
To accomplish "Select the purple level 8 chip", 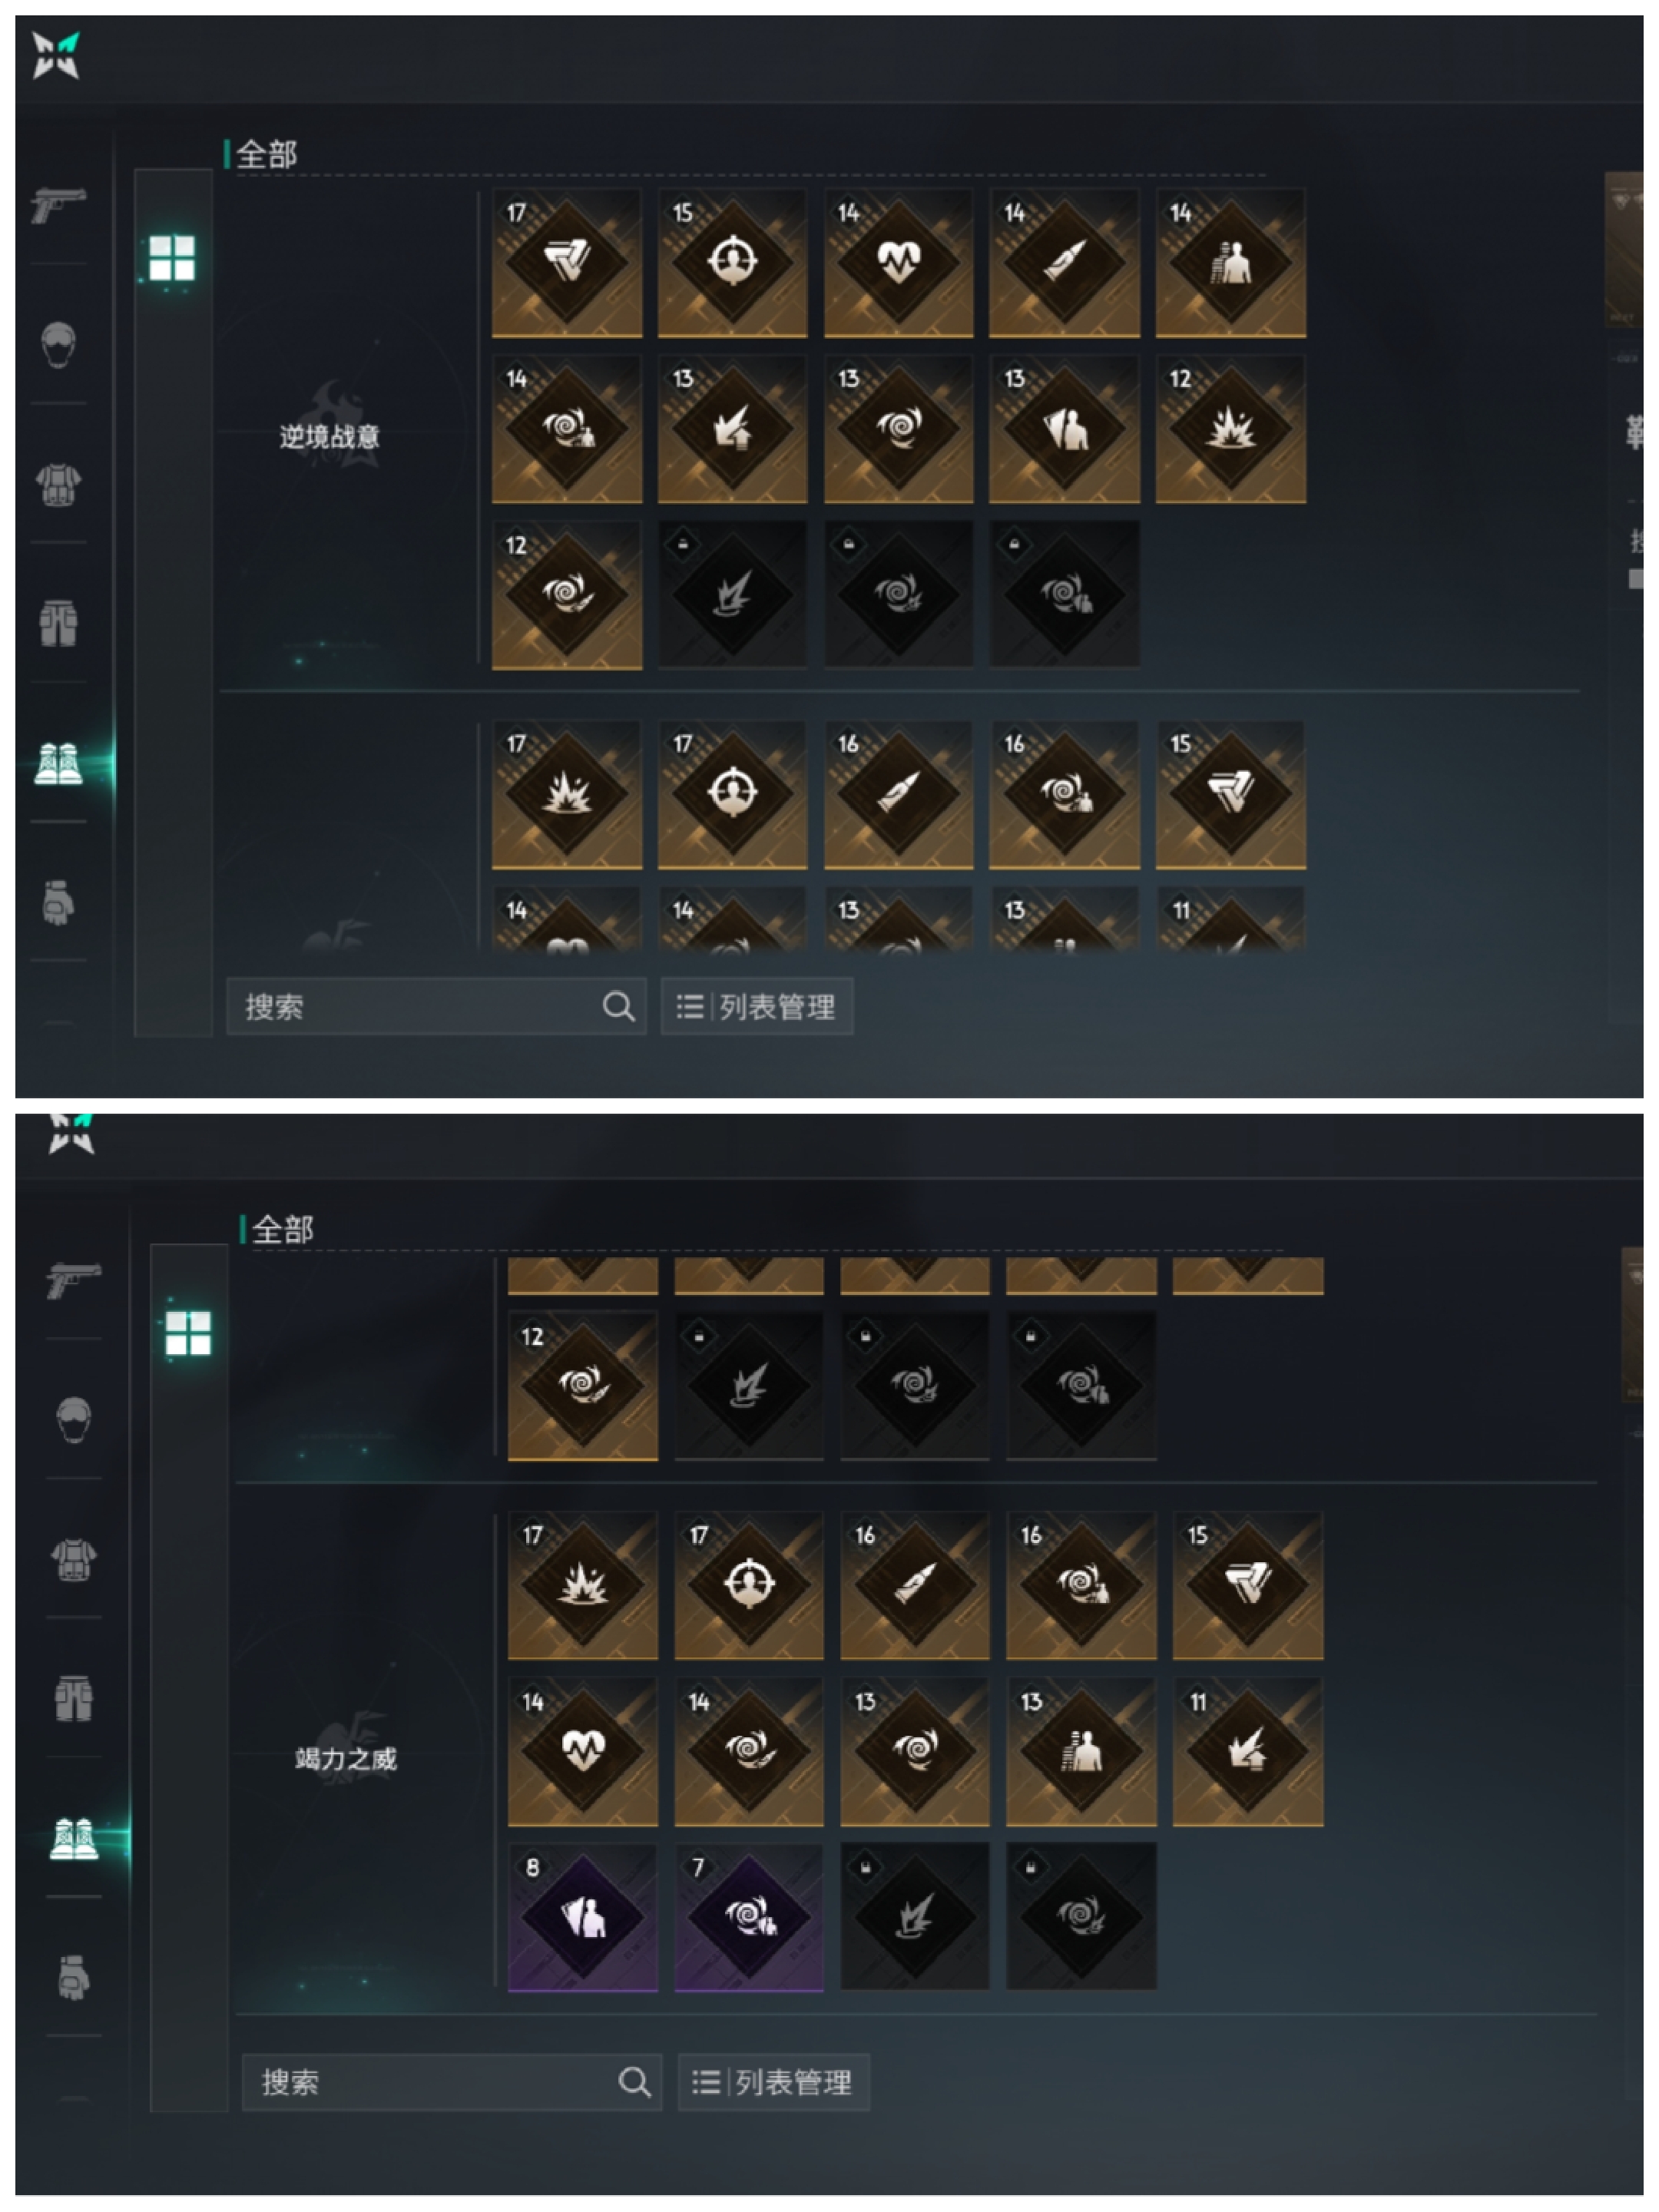I will pyautogui.click(x=583, y=1917).
